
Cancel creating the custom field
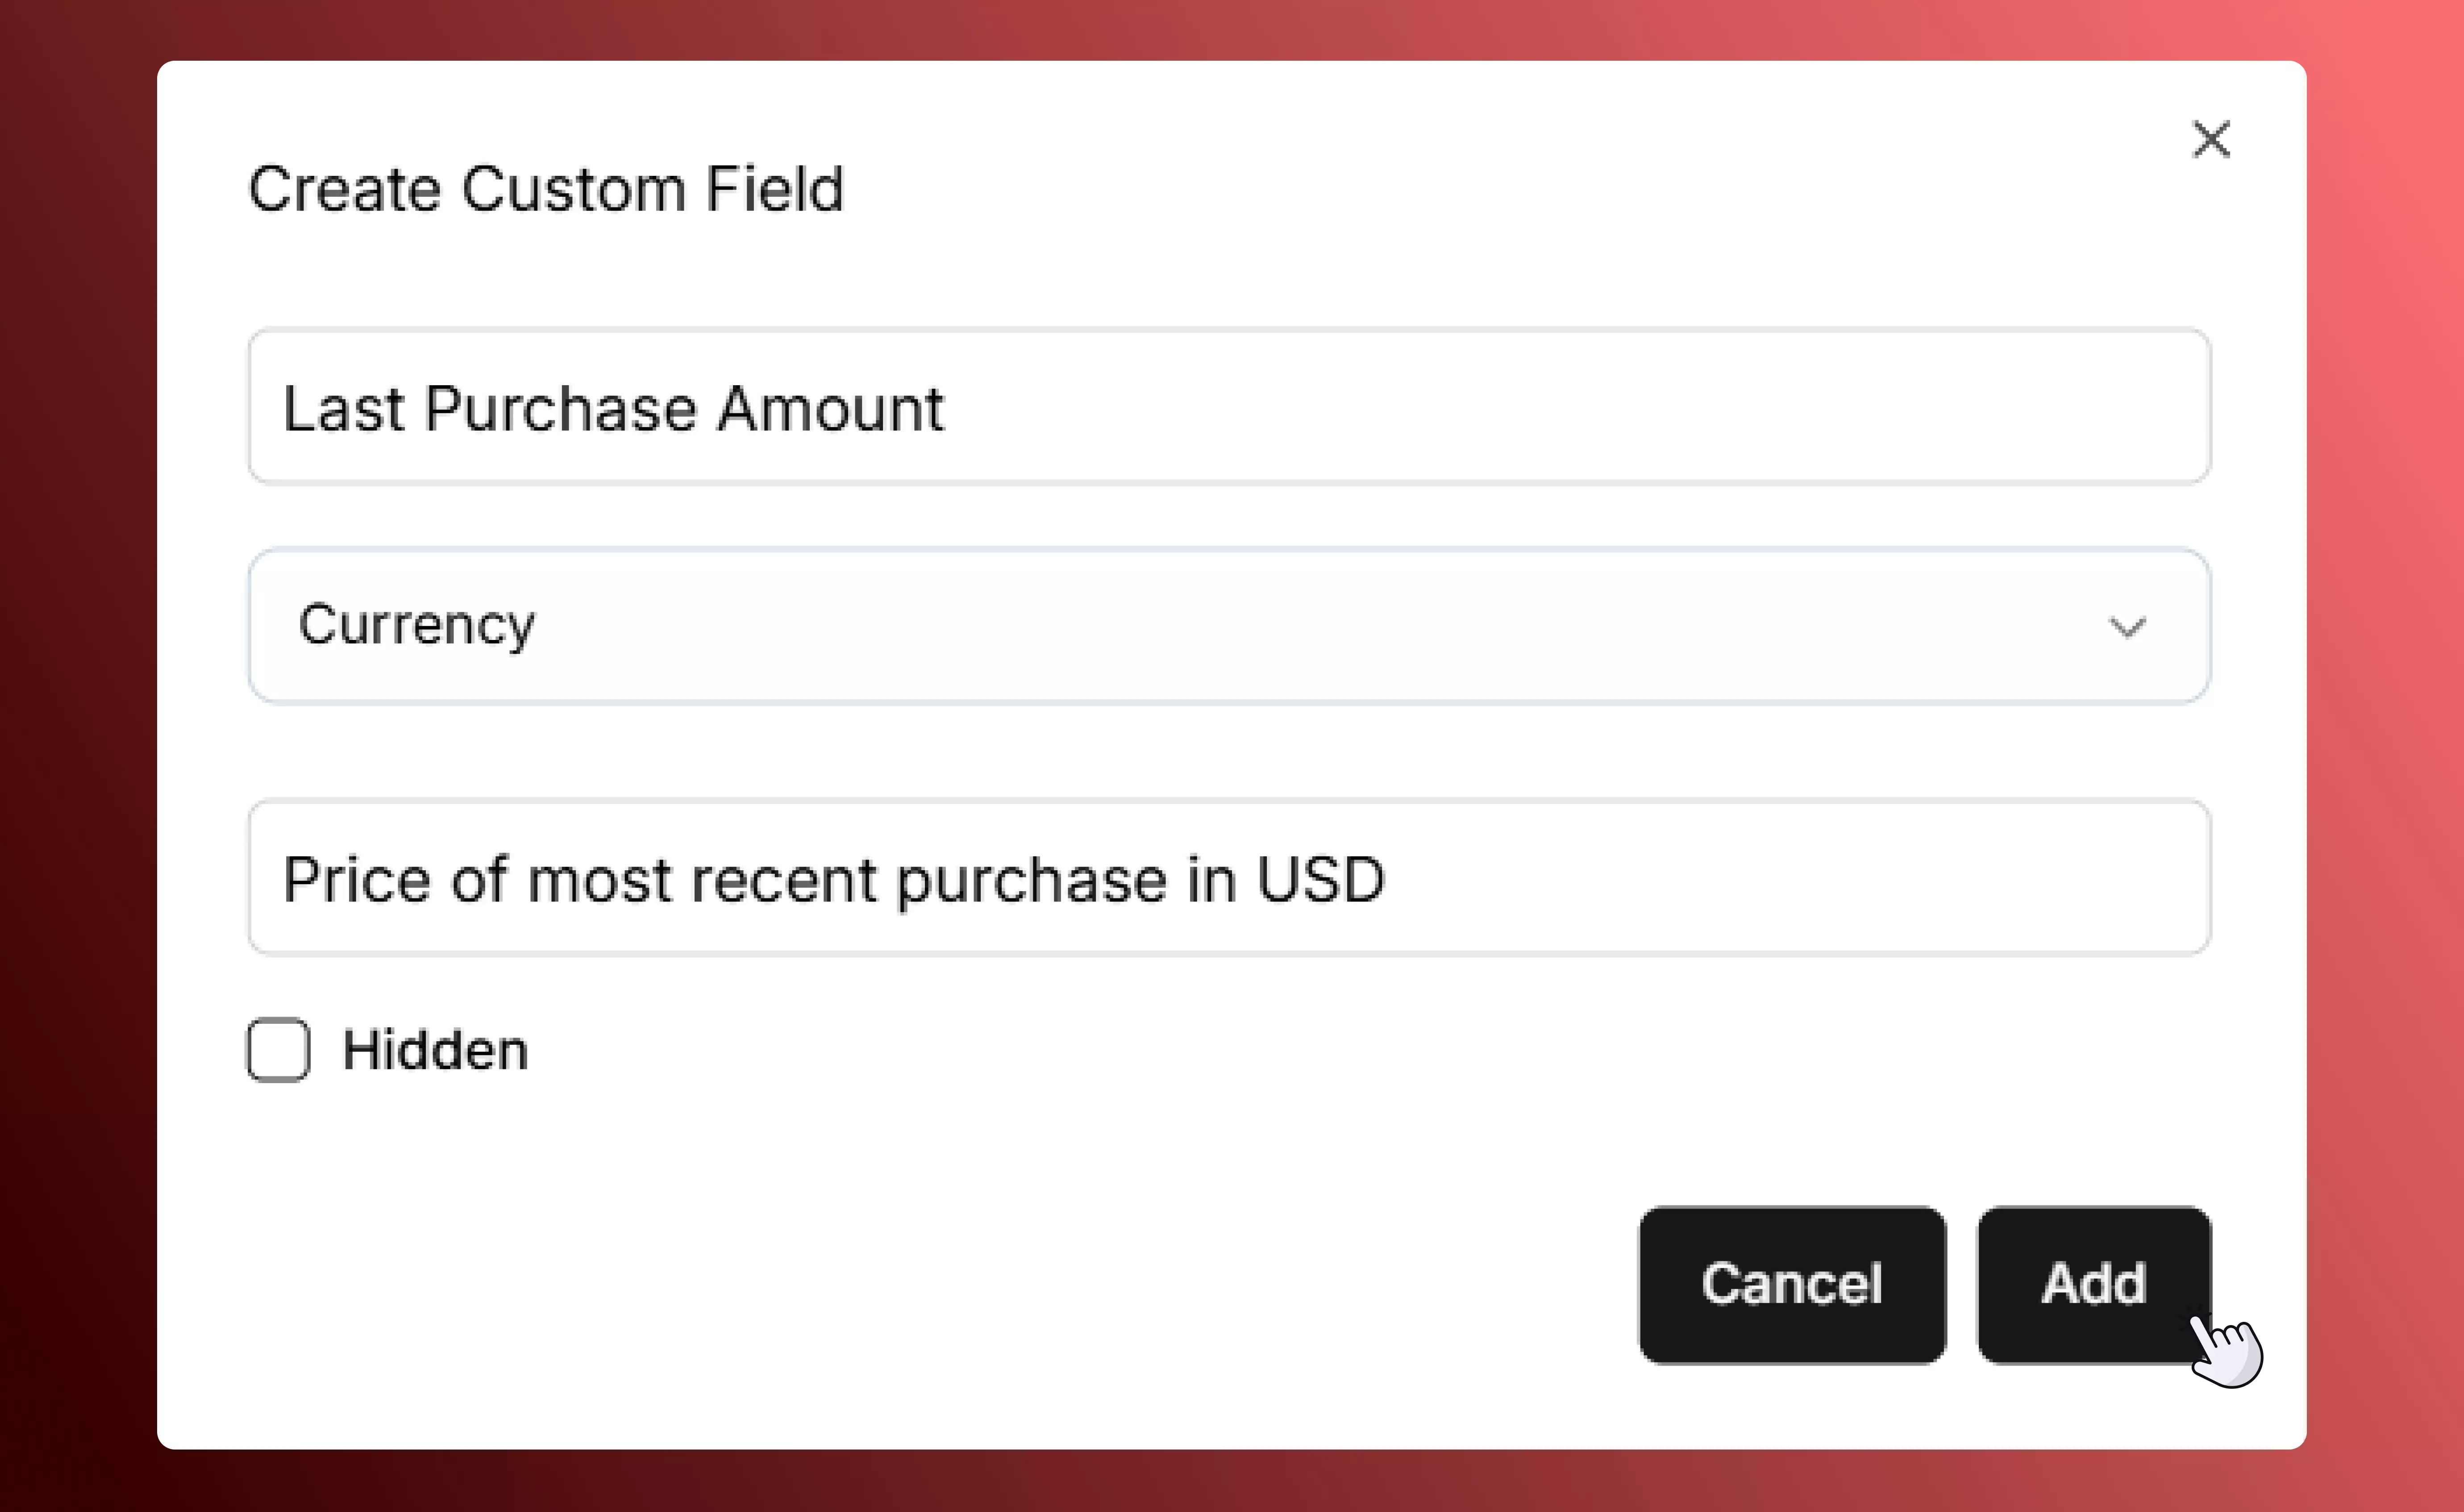pos(1791,1285)
